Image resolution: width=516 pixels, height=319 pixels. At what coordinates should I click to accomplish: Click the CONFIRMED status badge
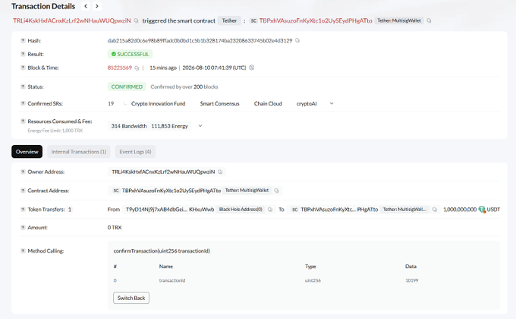[x=127, y=87]
